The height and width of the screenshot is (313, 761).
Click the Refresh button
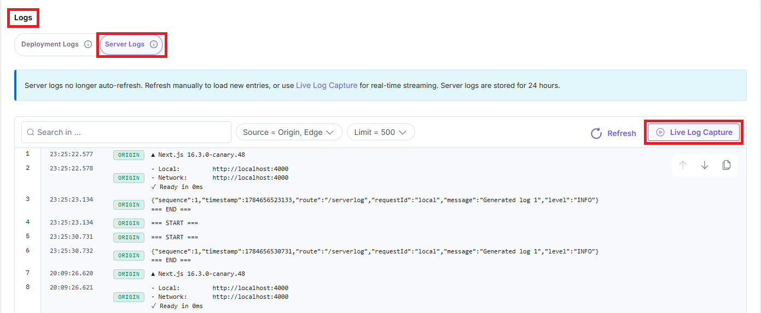tap(613, 133)
